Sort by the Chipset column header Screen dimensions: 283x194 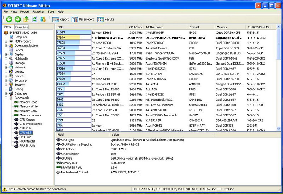pos(201,27)
